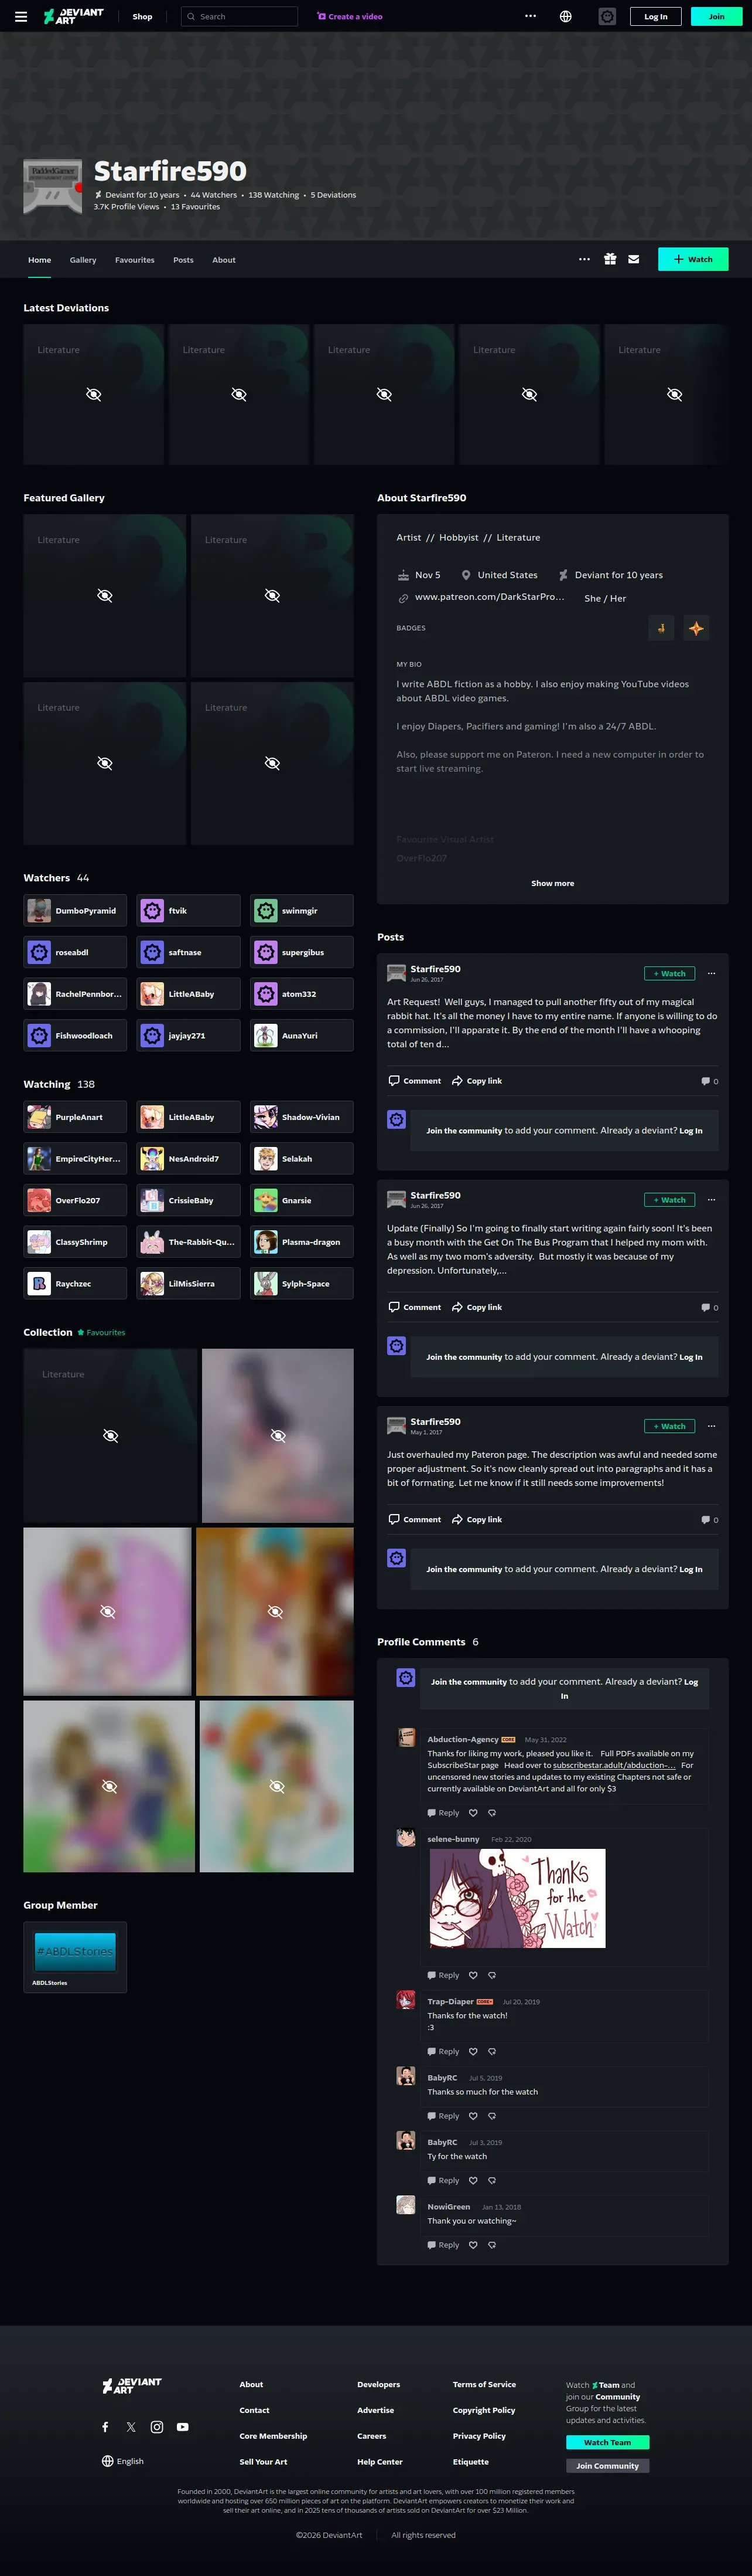Open the options menu on the Art Request post
This screenshot has height=2576, width=752.
click(711, 973)
